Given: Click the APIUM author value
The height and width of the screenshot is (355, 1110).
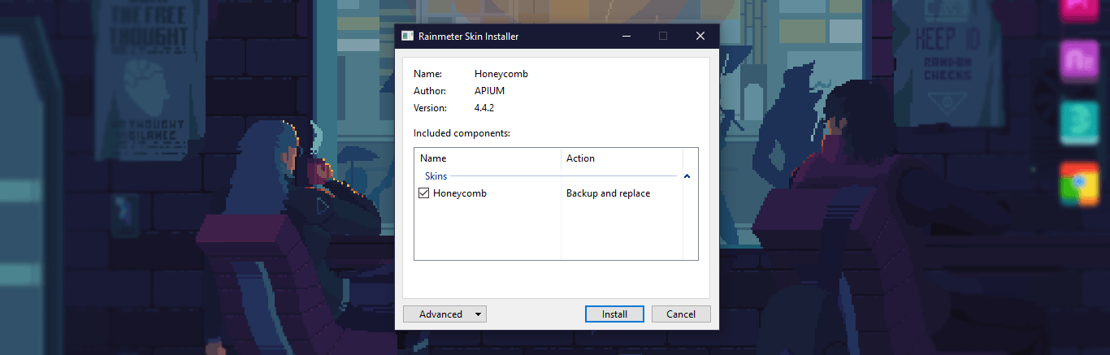Looking at the screenshot, I should (489, 91).
